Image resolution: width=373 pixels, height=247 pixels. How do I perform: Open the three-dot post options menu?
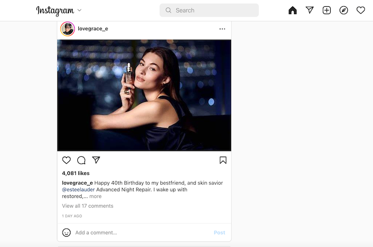click(222, 29)
